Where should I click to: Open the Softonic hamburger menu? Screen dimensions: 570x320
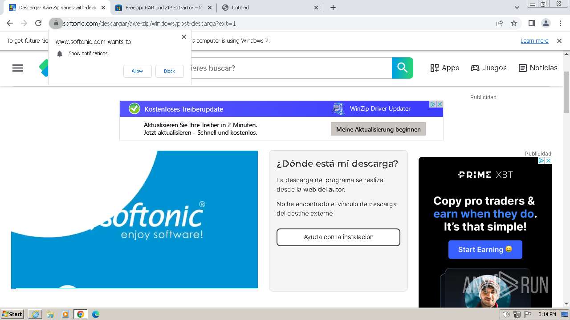pos(18,68)
